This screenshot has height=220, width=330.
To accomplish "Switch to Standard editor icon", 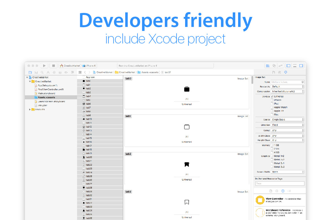I will click(268, 66).
